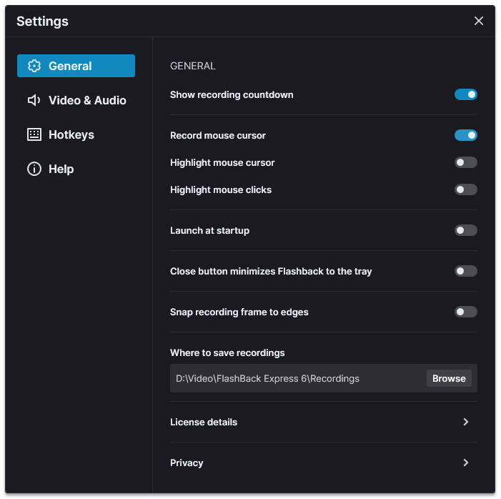The width and height of the screenshot is (501, 499).
Task: Enable Highlight mouse clicks switch
Action: [465, 189]
